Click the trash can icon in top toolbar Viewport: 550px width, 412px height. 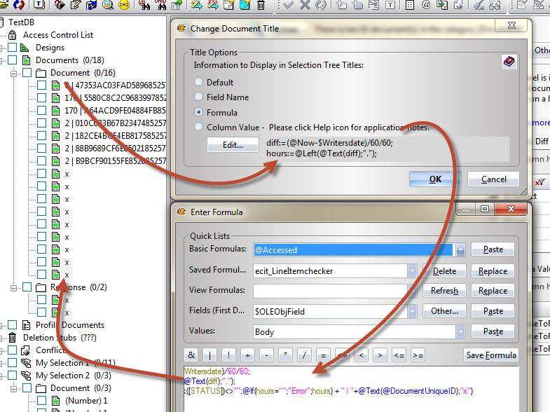(261, 6)
